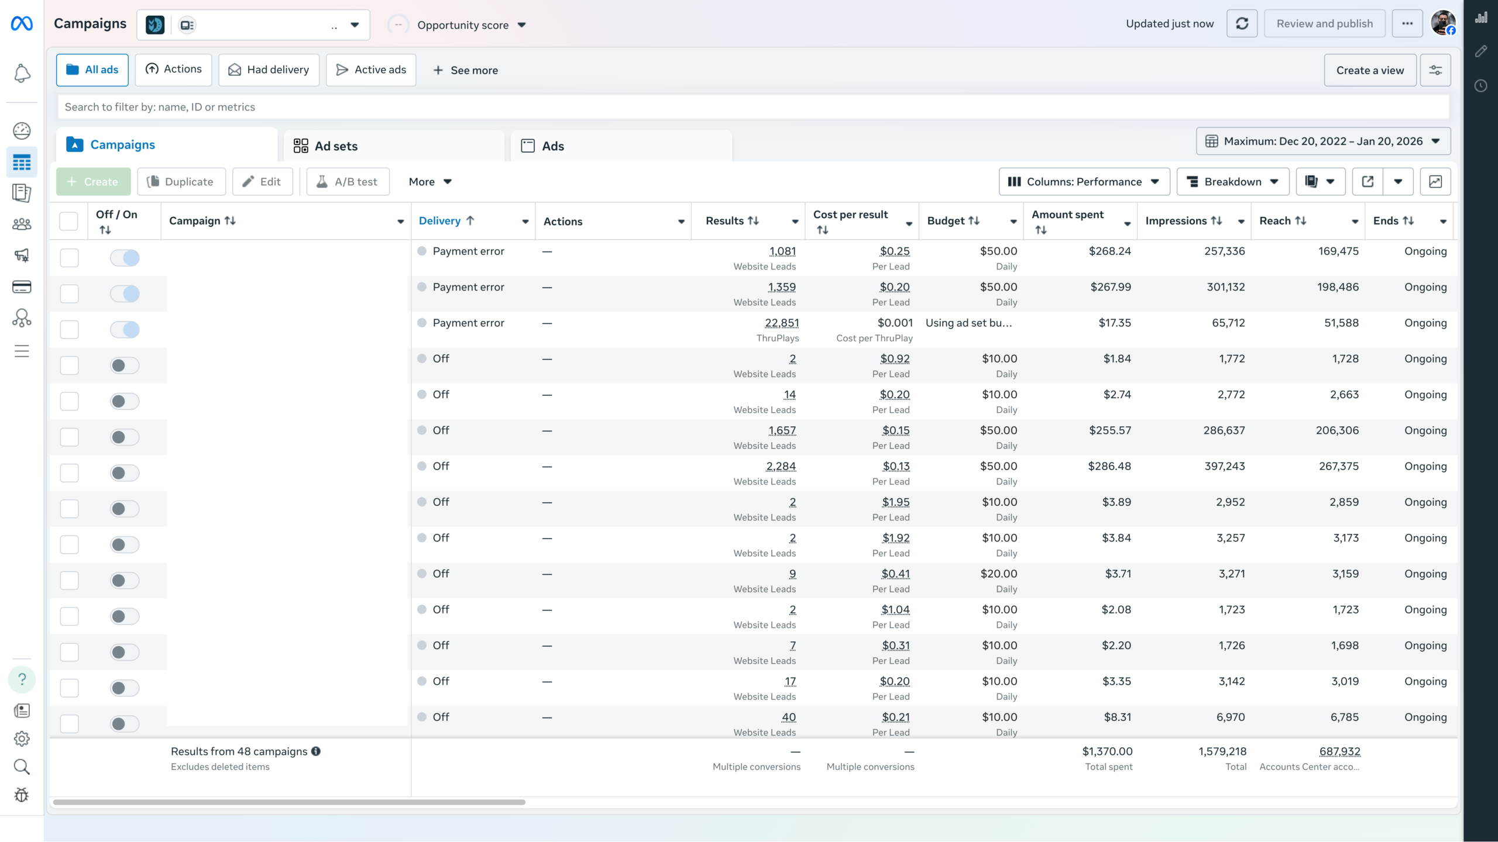Click the Had delivery filter button

click(x=269, y=70)
